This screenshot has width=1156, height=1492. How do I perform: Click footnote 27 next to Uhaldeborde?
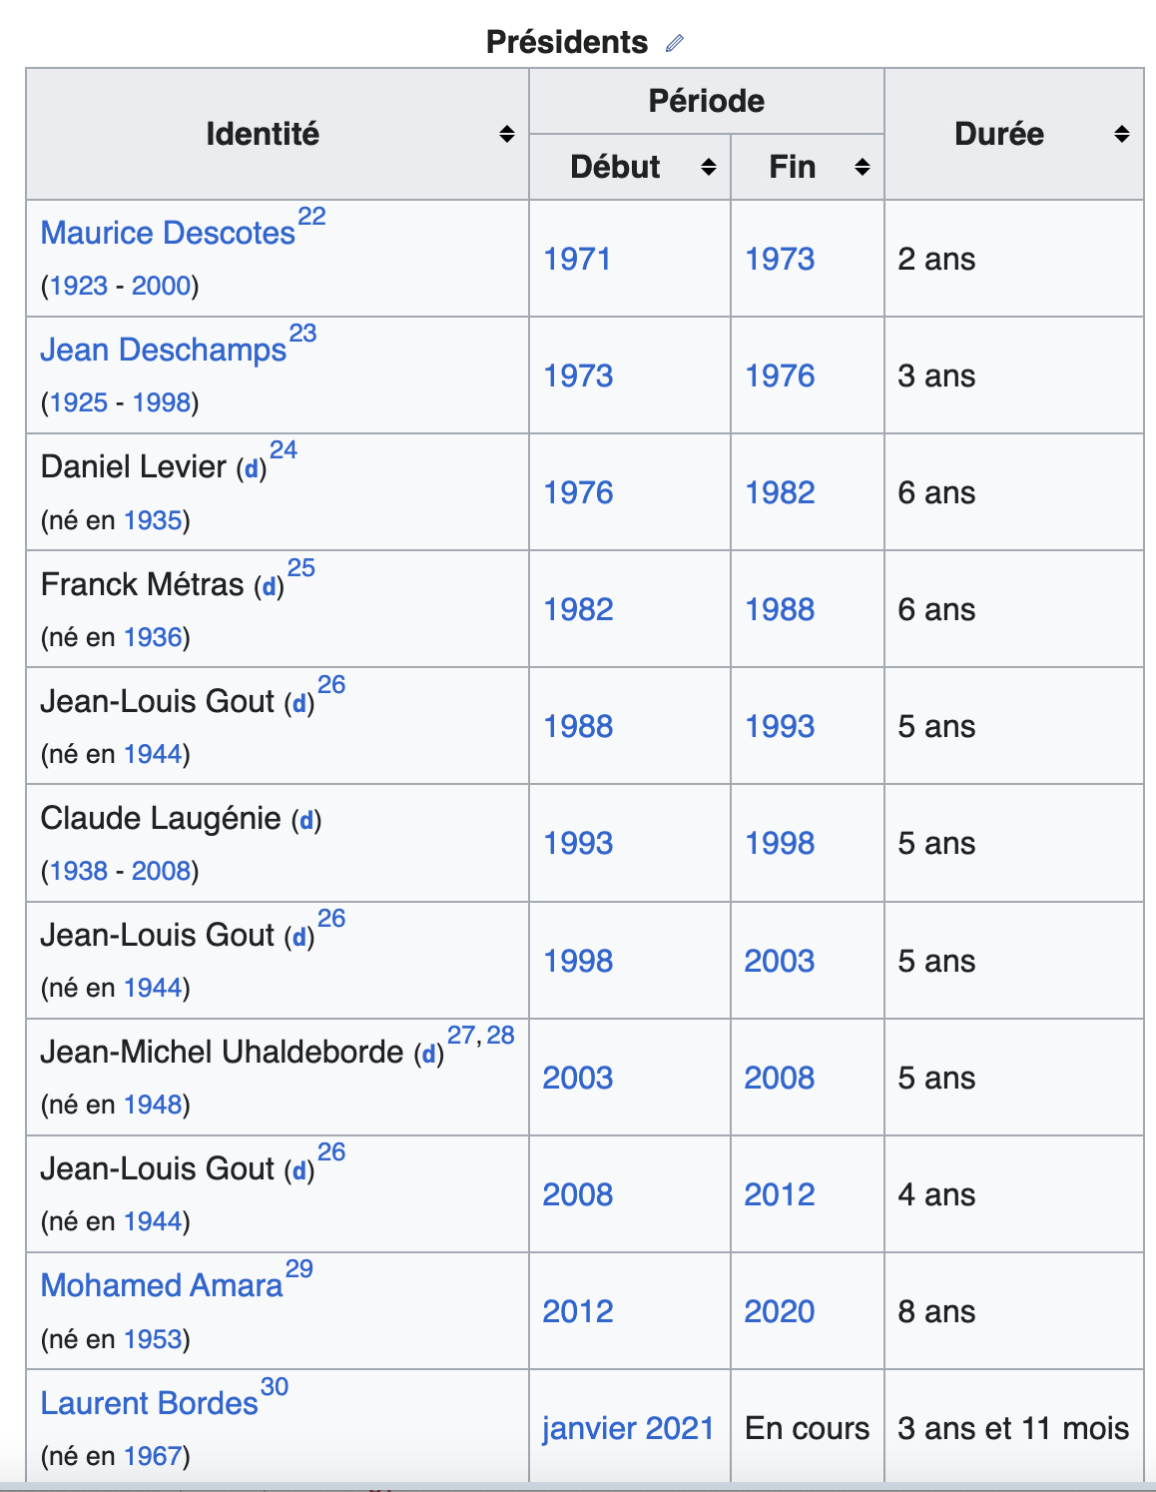pos(460,1036)
